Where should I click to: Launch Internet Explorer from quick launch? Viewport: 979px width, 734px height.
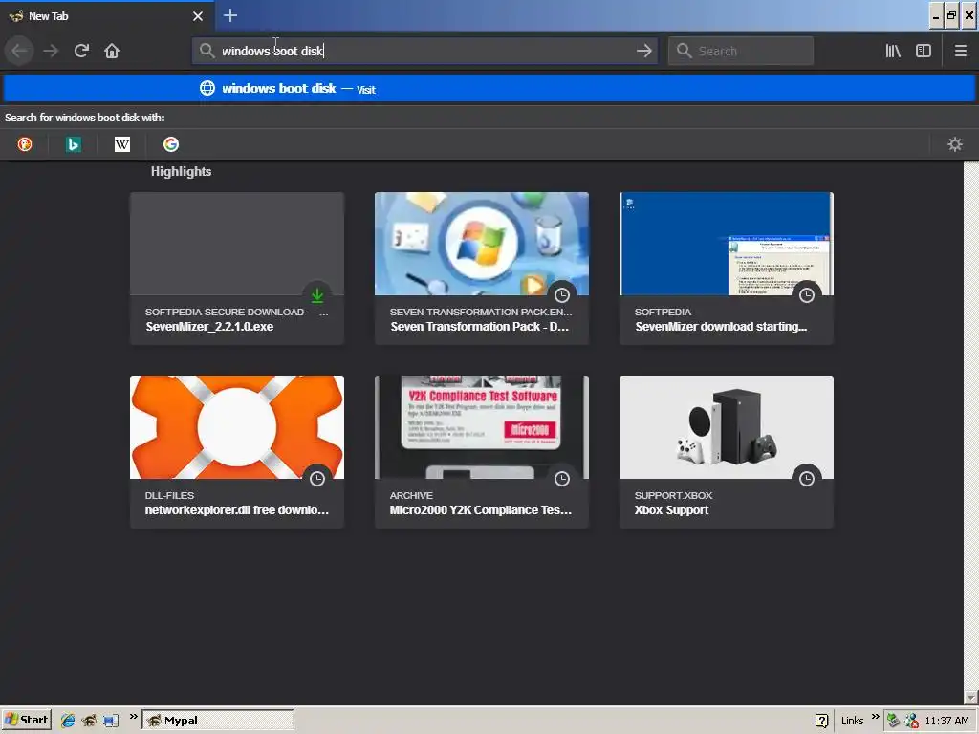pyautogui.click(x=68, y=721)
